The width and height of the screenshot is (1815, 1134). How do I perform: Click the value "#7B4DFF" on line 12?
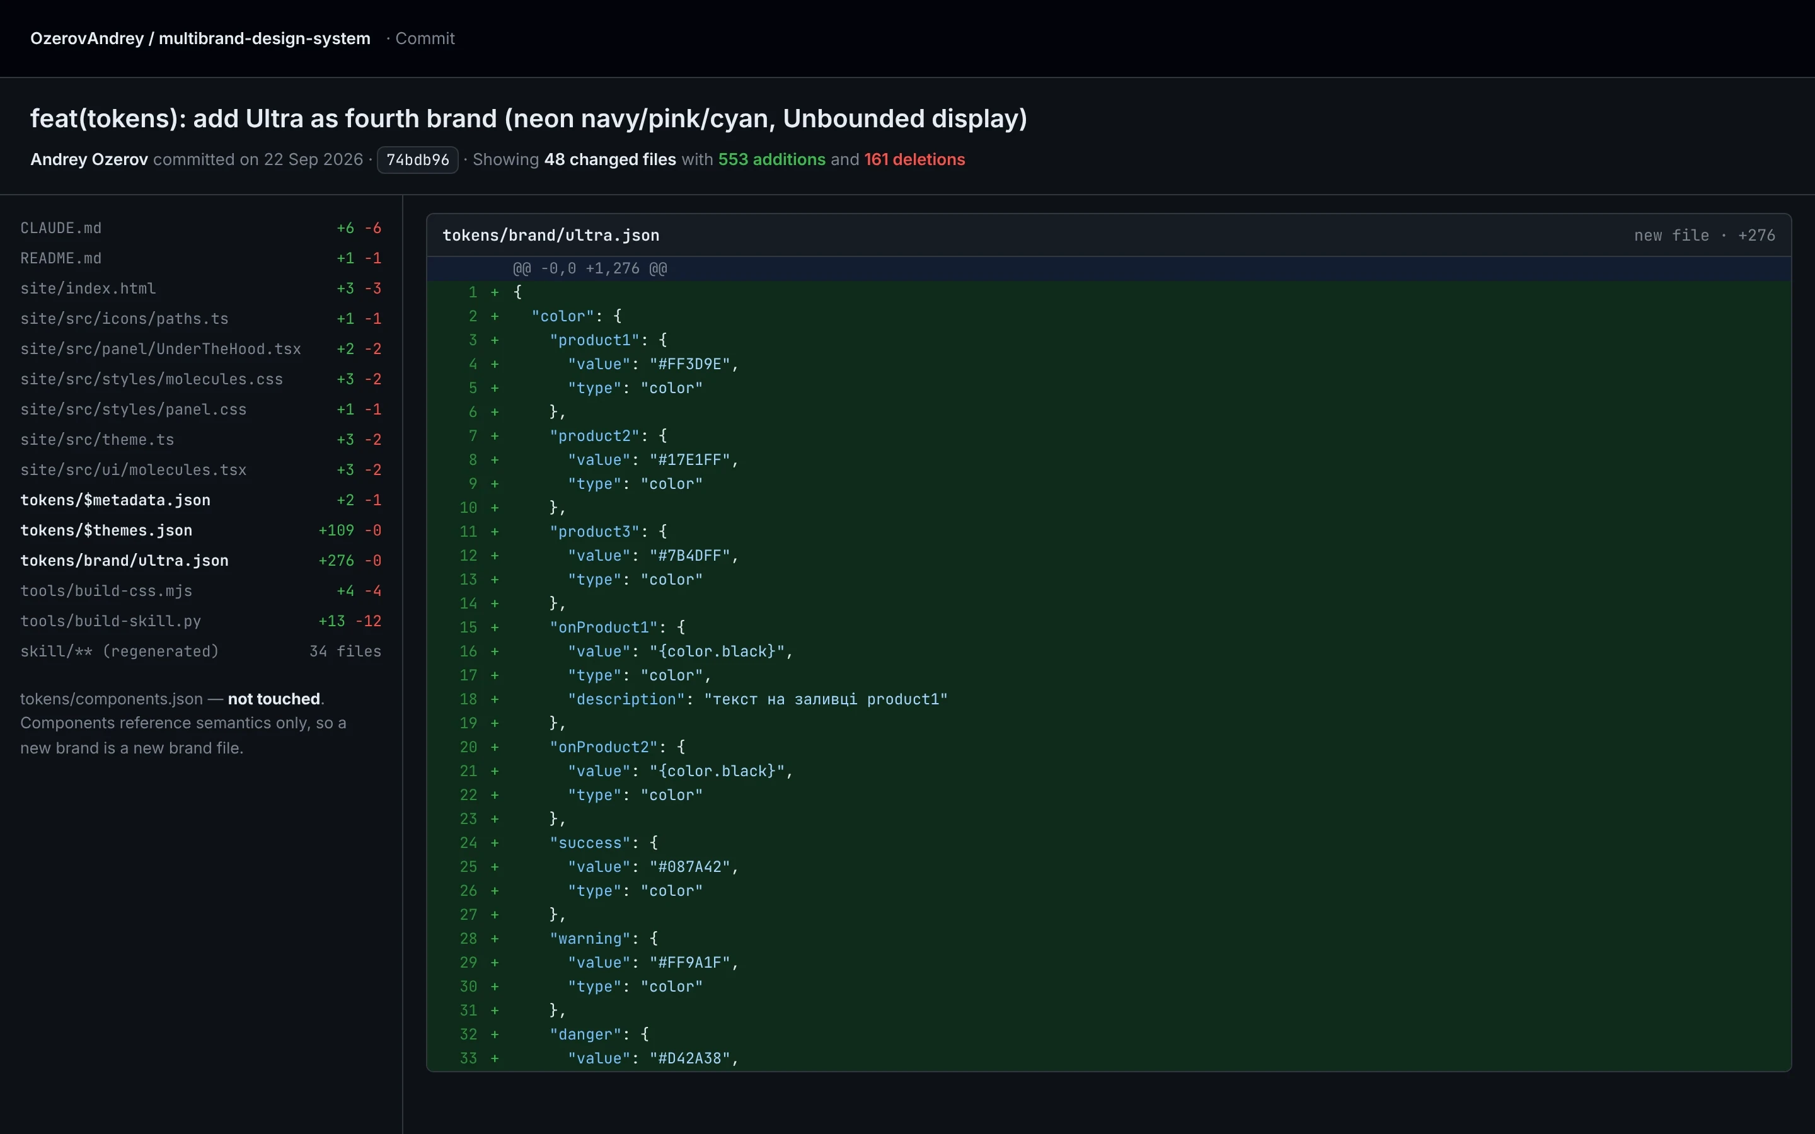[x=690, y=556]
